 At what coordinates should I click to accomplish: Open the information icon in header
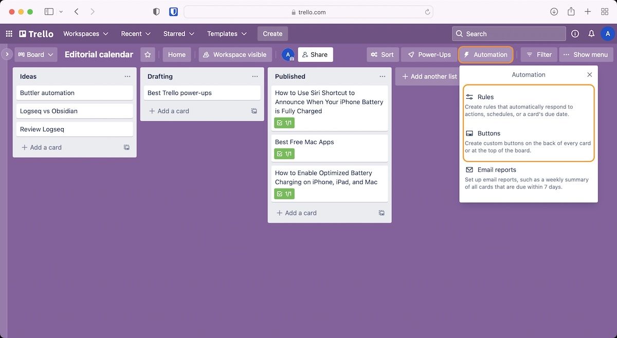(x=575, y=34)
